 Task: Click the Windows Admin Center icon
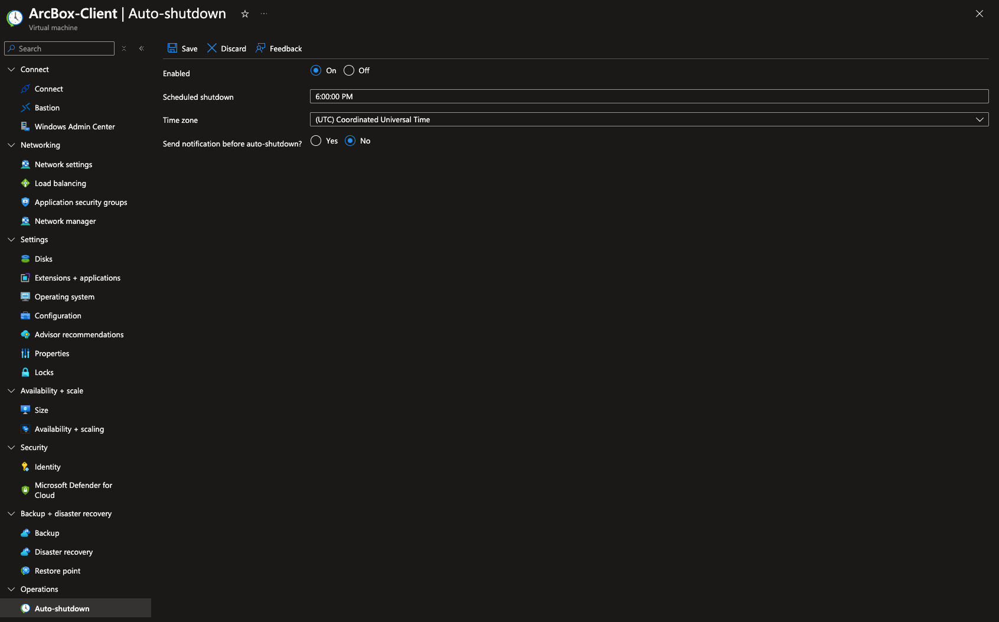(25, 126)
